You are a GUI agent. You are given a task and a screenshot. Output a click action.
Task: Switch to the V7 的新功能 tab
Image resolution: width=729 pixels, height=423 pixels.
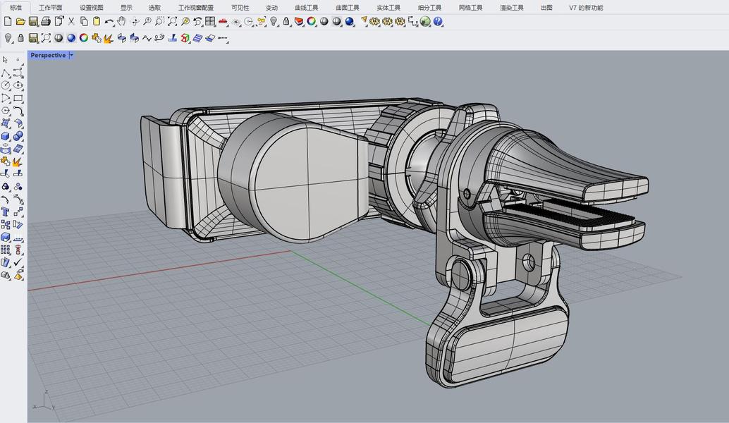tap(586, 8)
